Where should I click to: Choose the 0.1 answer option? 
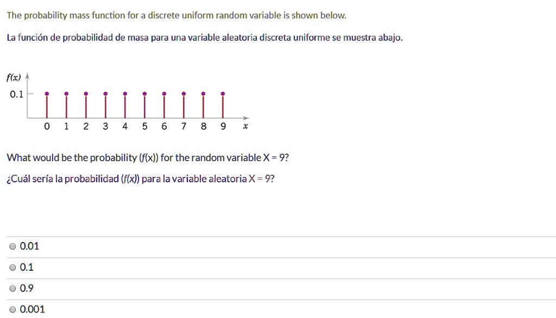13,268
